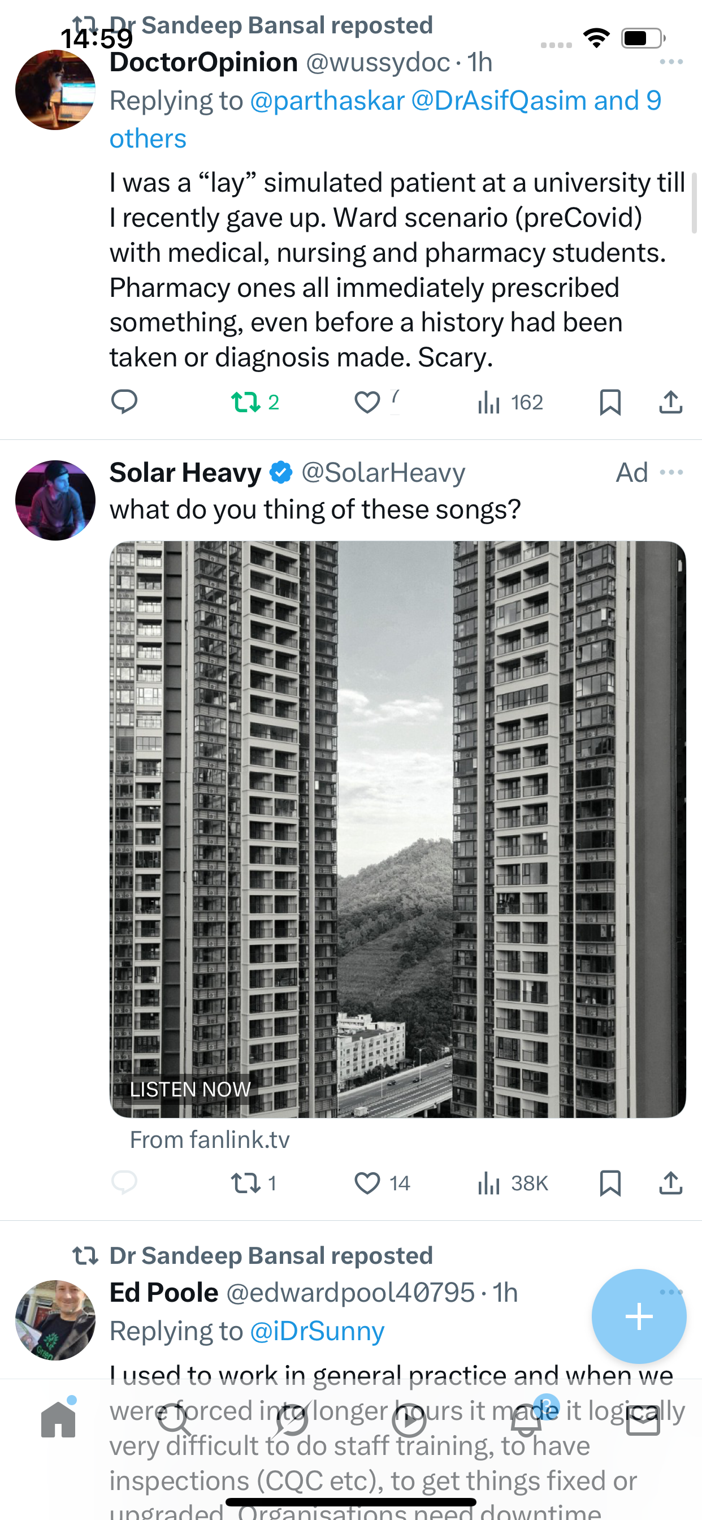702x1520 pixels.
Task: Go to the Home tab
Action: (x=58, y=1421)
